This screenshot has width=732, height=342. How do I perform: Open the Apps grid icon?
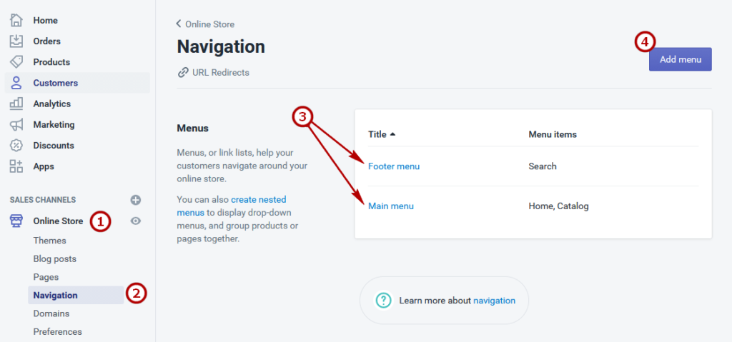click(x=16, y=166)
